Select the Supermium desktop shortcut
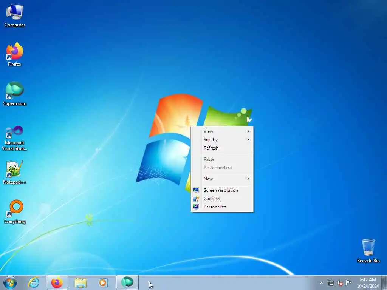The height and width of the screenshot is (290, 387). [15, 94]
